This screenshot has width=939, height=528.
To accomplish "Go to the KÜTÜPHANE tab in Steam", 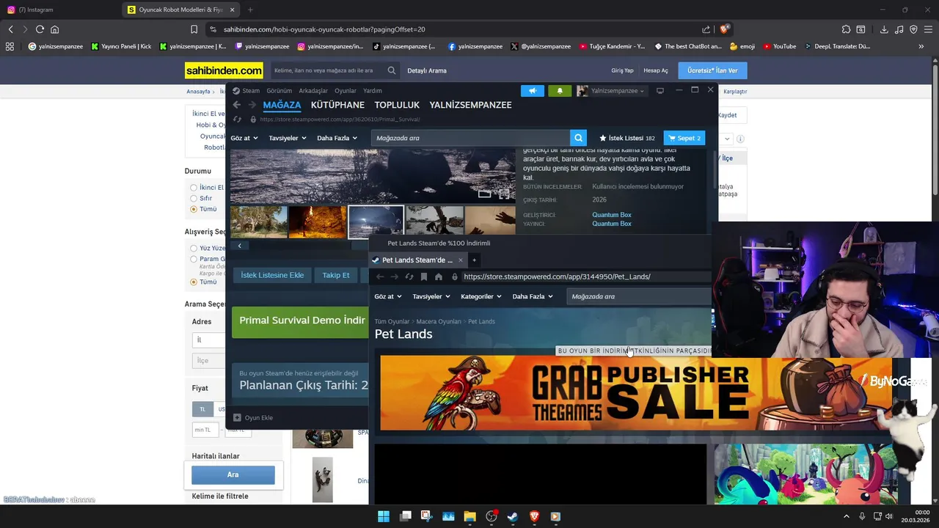I will point(337,105).
